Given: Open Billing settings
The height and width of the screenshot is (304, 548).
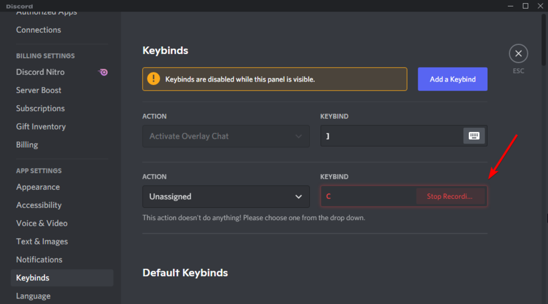Looking at the screenshot, I should (27, 145).
